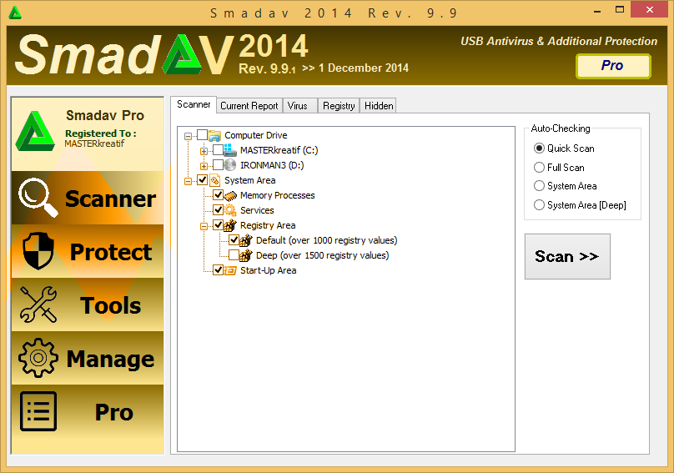Click the Tools wrench and screwdriver icon
This screenshot has height=473, width=674.
pos(38,304)
